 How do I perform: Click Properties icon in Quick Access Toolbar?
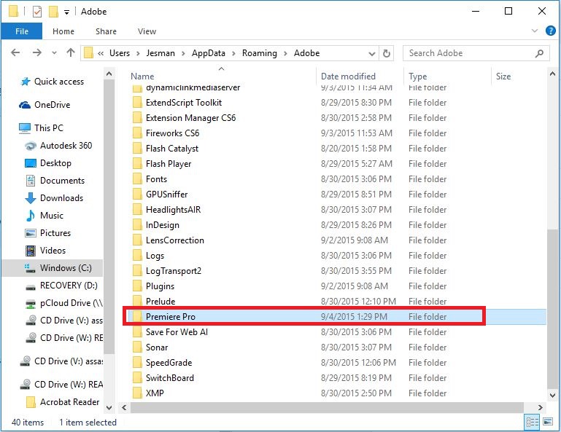coord(37,12)
